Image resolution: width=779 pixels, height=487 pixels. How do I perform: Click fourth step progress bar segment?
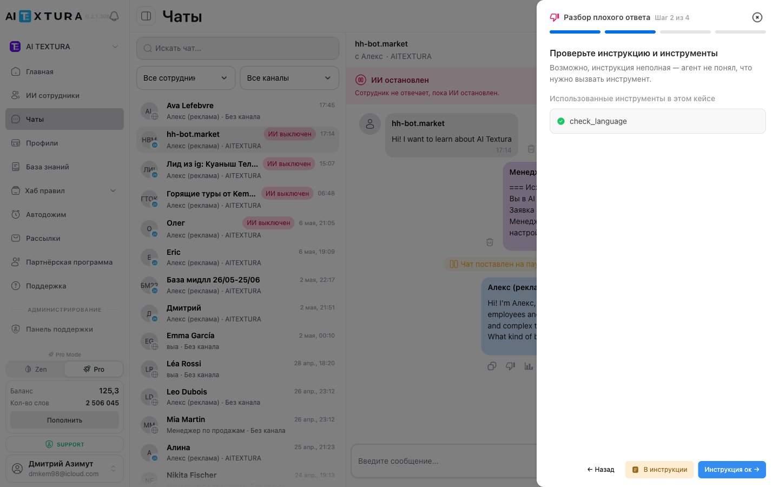[x=741, y=32]
